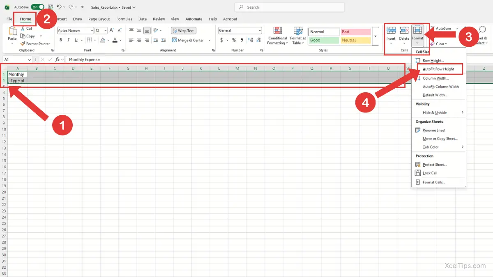The image size is (493, 277).
Task: Switch to the Page Layout tab
Action: click(99, 19)
